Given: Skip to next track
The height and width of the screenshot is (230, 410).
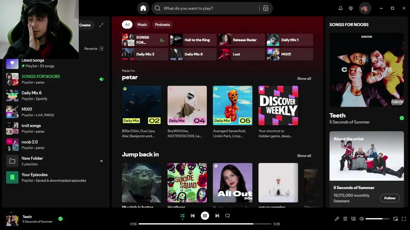Looking at the screenshot, I should pos(217,216).
